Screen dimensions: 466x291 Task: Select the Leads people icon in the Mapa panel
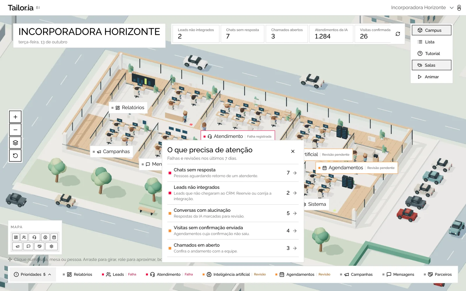[x=24, y=237]
